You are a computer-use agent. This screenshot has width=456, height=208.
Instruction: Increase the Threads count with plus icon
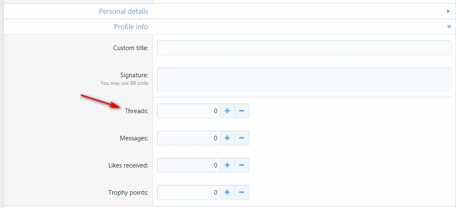tap(227, 111)
